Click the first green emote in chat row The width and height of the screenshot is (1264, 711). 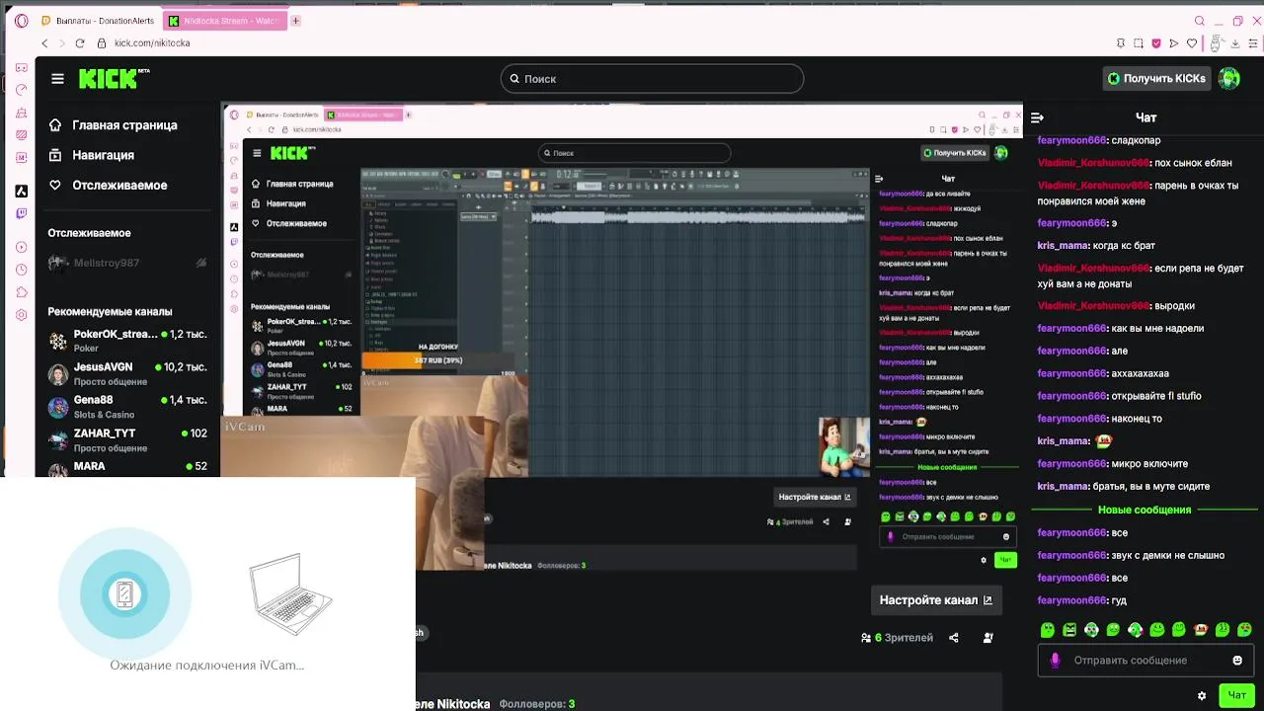pos(1048,630)
